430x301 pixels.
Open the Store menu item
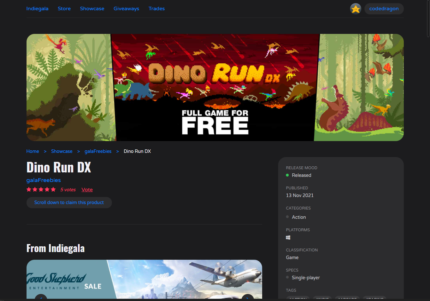(x=64, y=9)
